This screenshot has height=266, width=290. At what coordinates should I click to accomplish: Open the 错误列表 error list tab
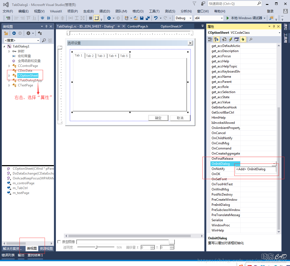pyautogui.click(x=8, y=255)
